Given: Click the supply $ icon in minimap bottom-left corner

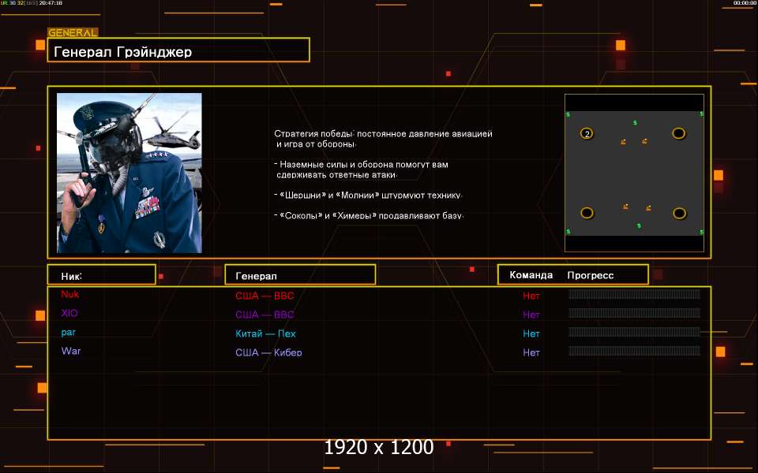Looking at the screenshot, I should point(568,232).
